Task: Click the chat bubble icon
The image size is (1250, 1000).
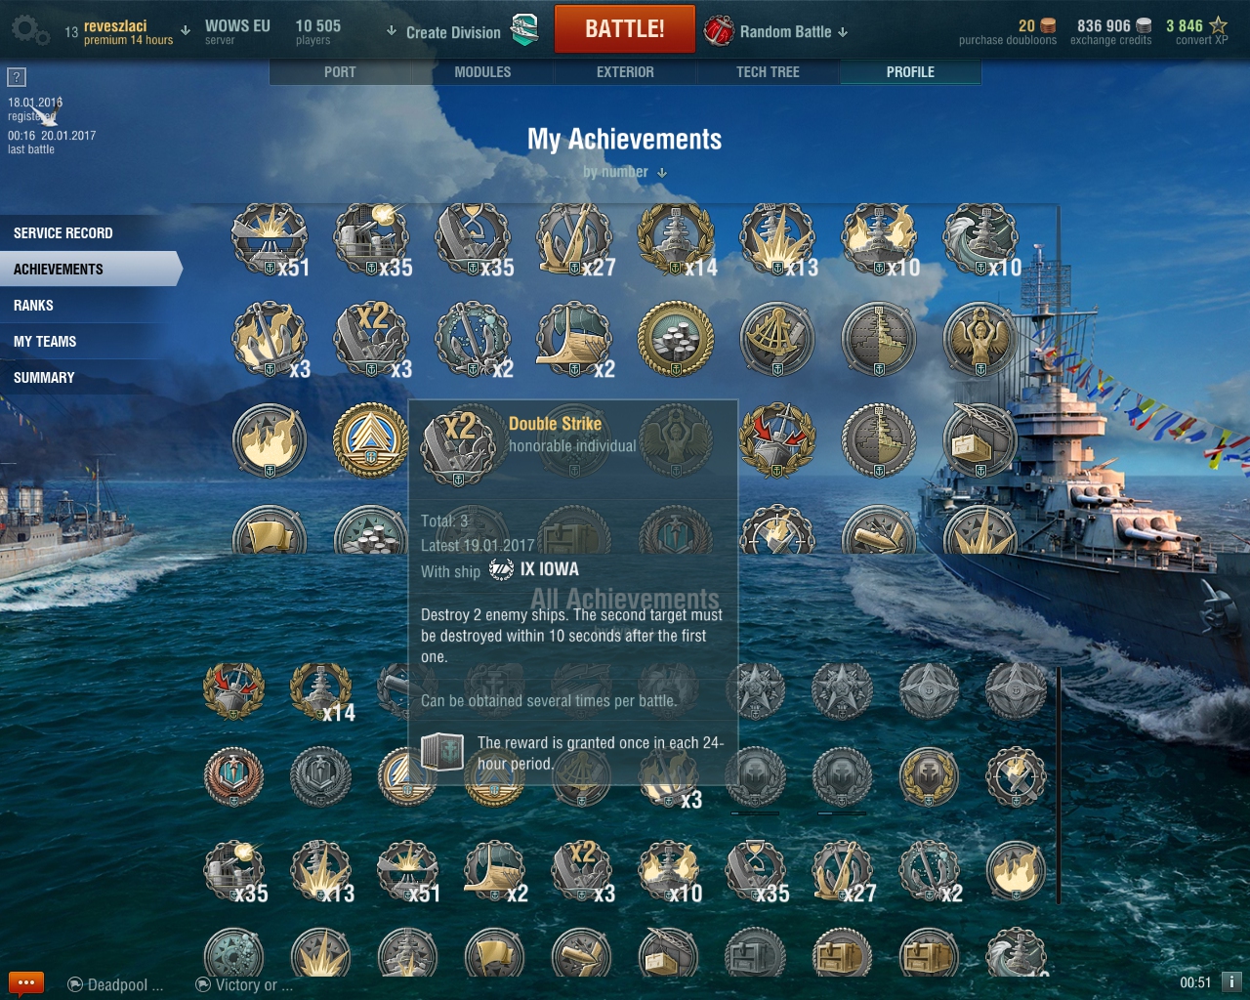Action: coord(26,982)
